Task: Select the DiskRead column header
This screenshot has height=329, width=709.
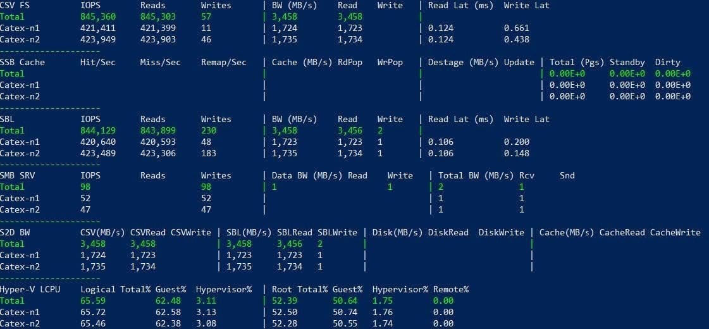Action: coord(448,232)
